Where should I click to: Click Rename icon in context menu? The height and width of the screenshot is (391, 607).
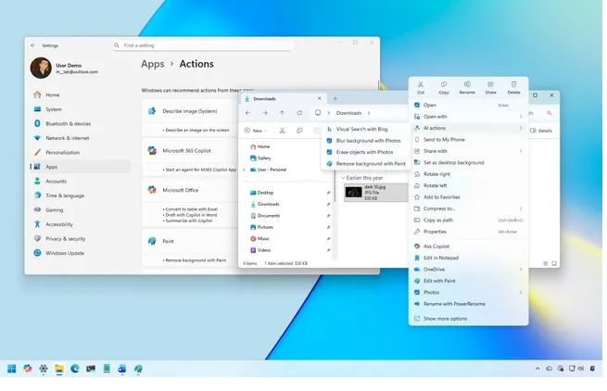tap(467, 84)
